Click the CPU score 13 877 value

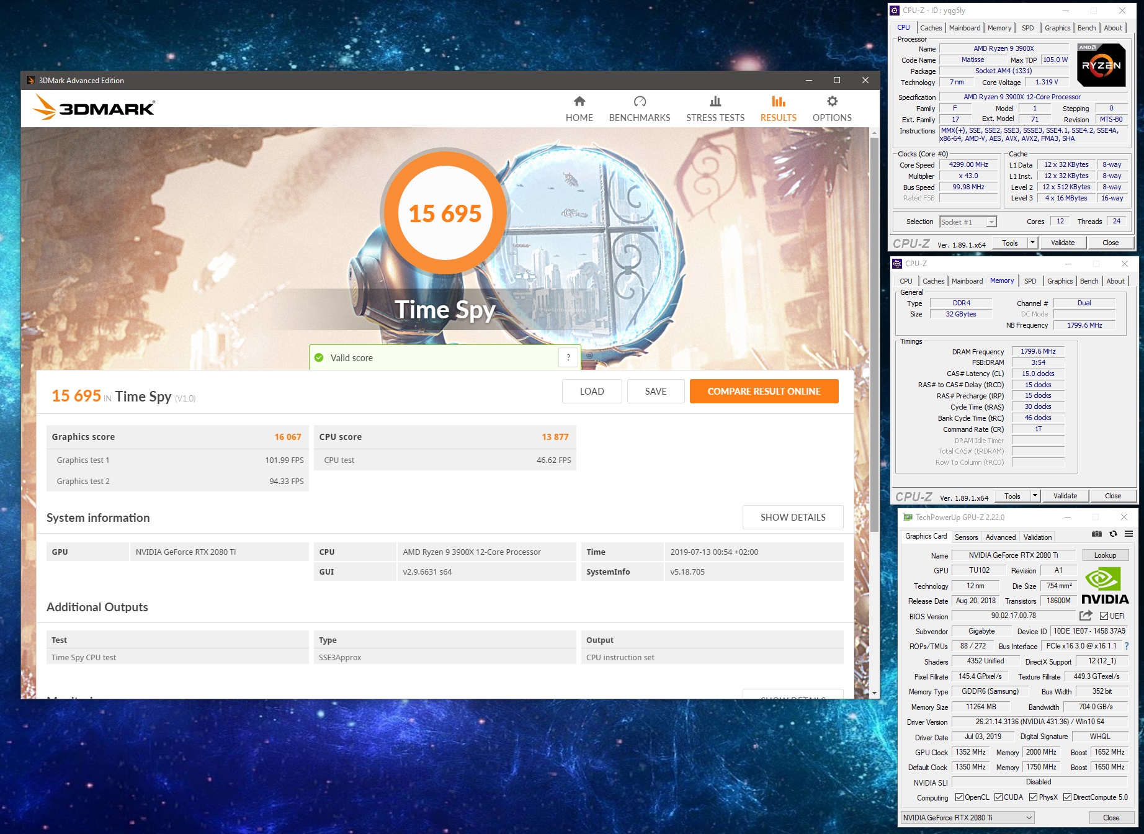tap(555, 437)
